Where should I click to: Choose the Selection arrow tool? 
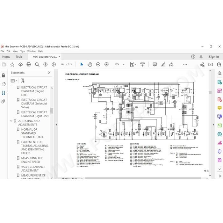(82, 64)
